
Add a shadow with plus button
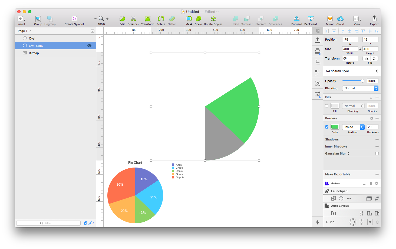(x=377, y=139)
